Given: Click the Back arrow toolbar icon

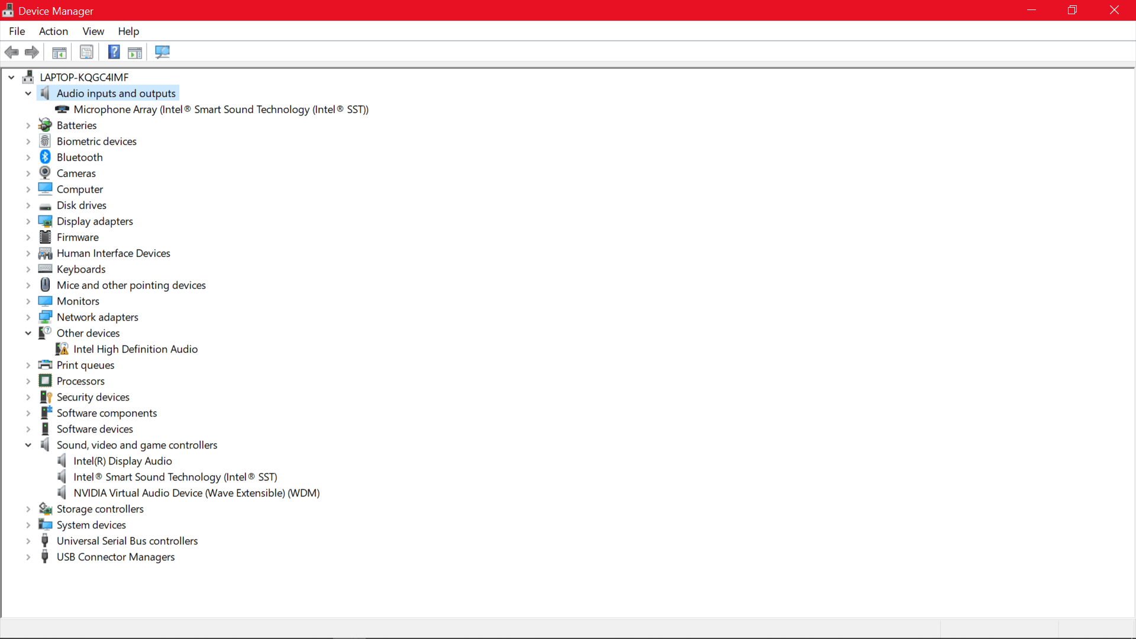Looking at the screenshot, I should [11, 52].
